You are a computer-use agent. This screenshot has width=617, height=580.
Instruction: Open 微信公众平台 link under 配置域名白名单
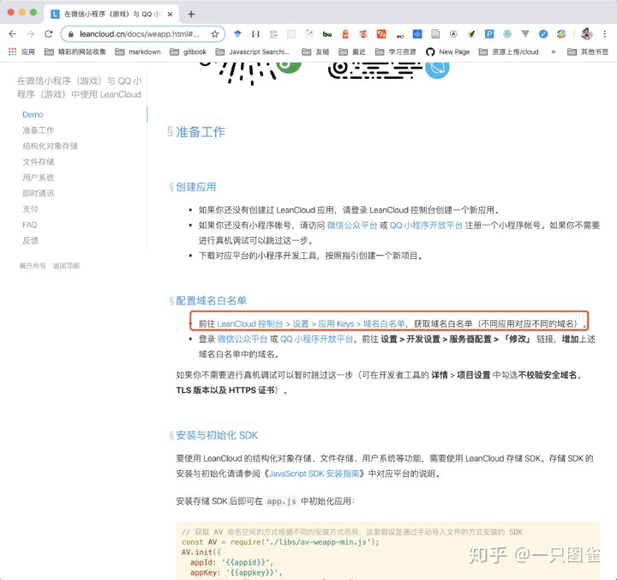coord(242,339)
